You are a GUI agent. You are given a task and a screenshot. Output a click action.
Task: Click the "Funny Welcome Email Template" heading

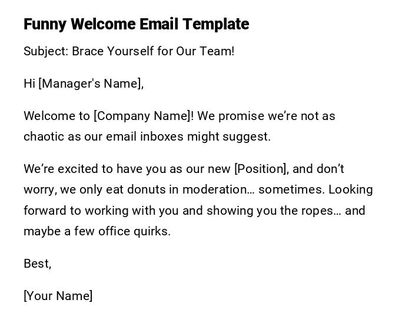click(136, 24)
